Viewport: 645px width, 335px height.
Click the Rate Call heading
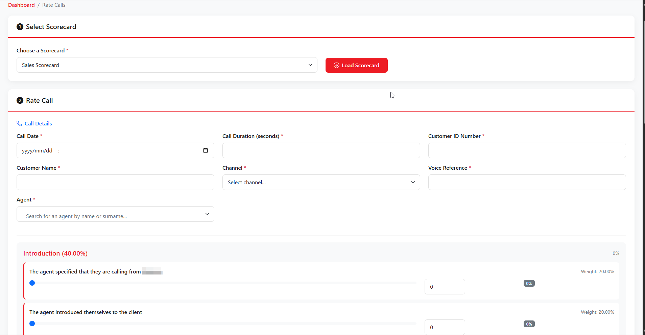click(40, 100)
